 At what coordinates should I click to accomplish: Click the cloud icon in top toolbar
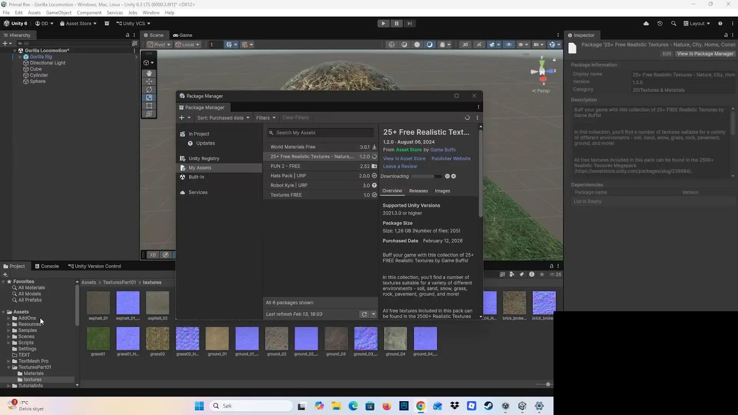coord(646,24)
